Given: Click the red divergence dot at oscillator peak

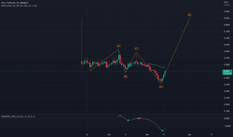Looking at the screenshot, I should [x=120, y=116].
